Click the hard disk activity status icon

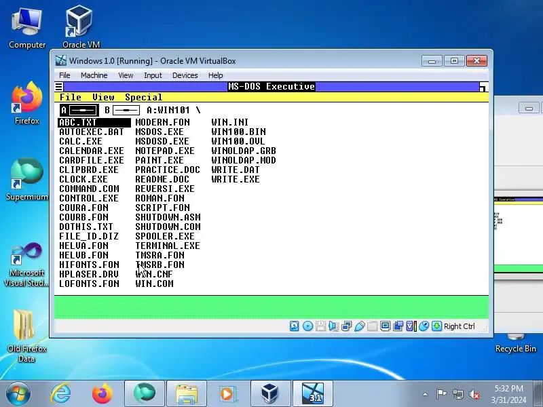(x=295, y=326)
